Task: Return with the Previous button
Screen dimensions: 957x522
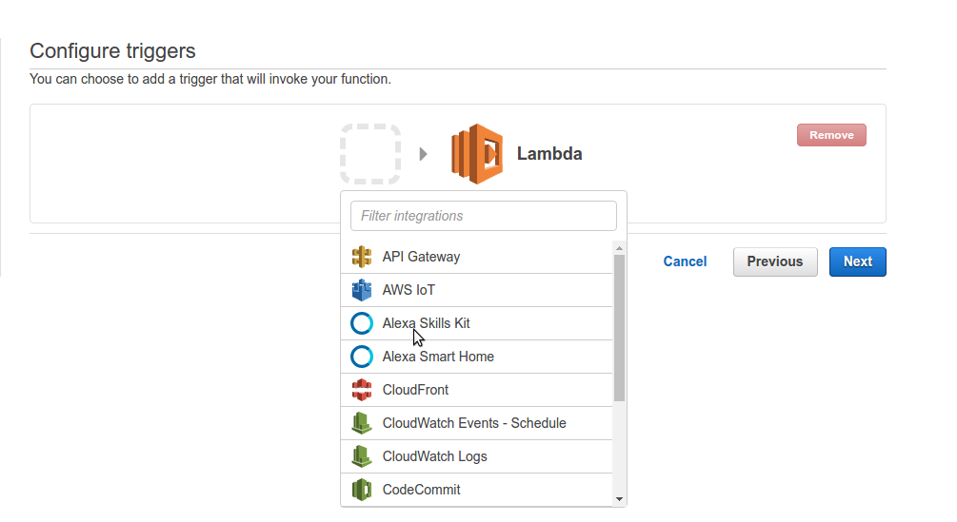Action: pos(775,261)
